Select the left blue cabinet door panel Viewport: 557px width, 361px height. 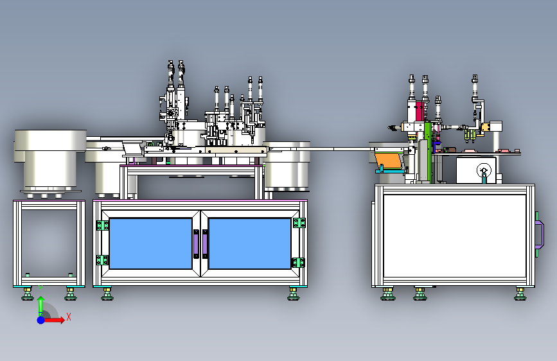150,243
